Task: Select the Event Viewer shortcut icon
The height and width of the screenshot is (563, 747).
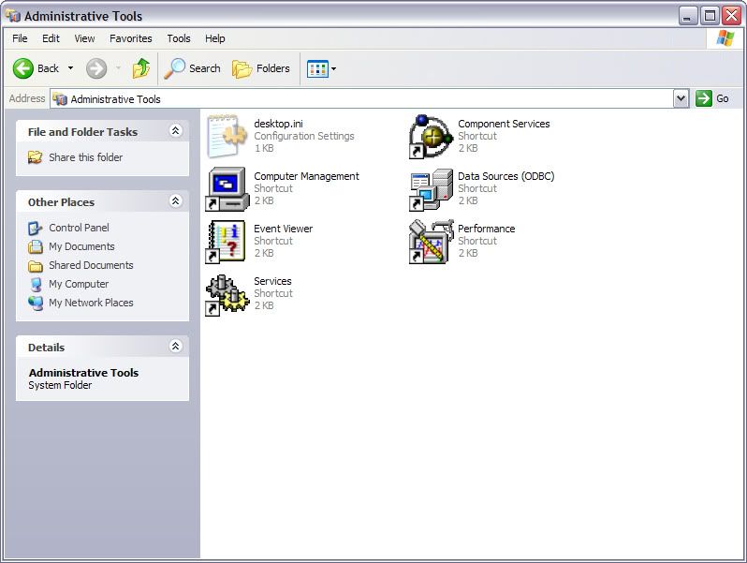Action: pos(227,242)
